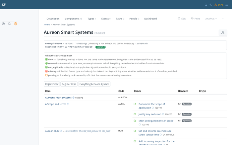Click the Beneath column header
The height and width of the screenshot is (145, 232).
(183, 91)
